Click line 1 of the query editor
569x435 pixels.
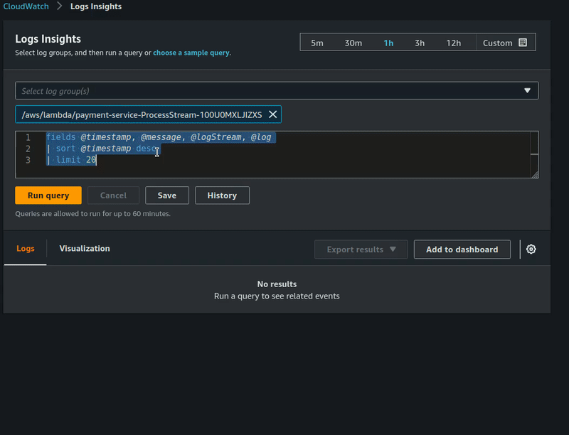(159, 137)
